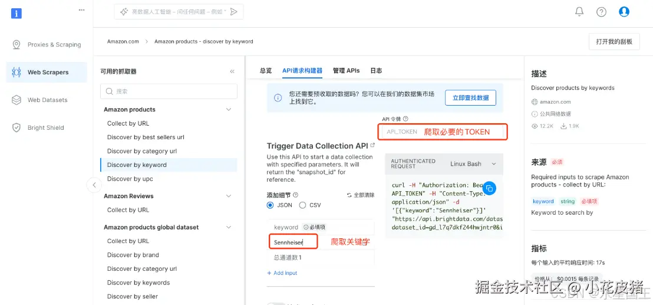Switch to the 总览 tab

tap(266, 70)
